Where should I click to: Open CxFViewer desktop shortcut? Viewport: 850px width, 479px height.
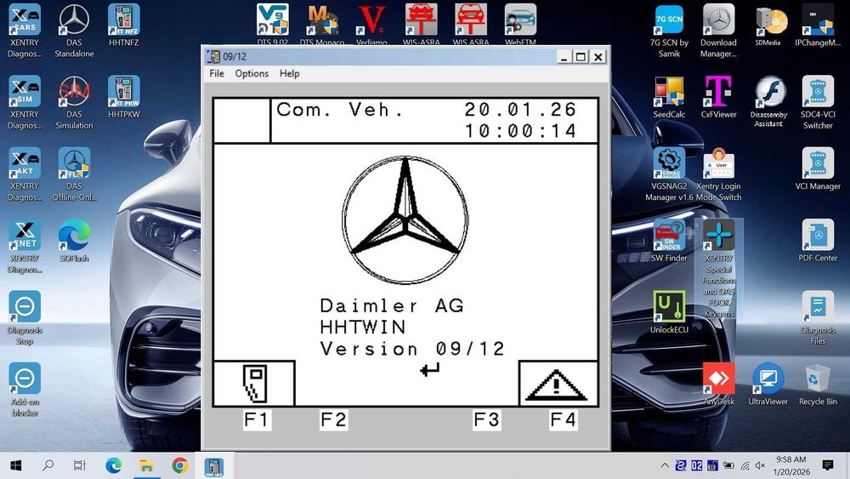[x=718, y=96]
